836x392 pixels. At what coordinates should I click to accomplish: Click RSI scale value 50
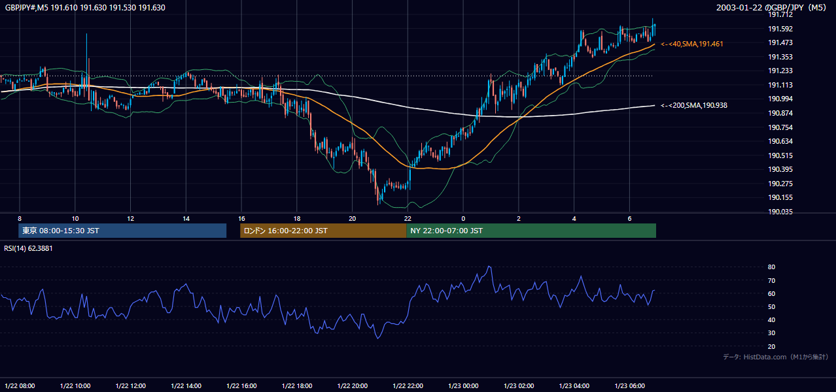771,306
